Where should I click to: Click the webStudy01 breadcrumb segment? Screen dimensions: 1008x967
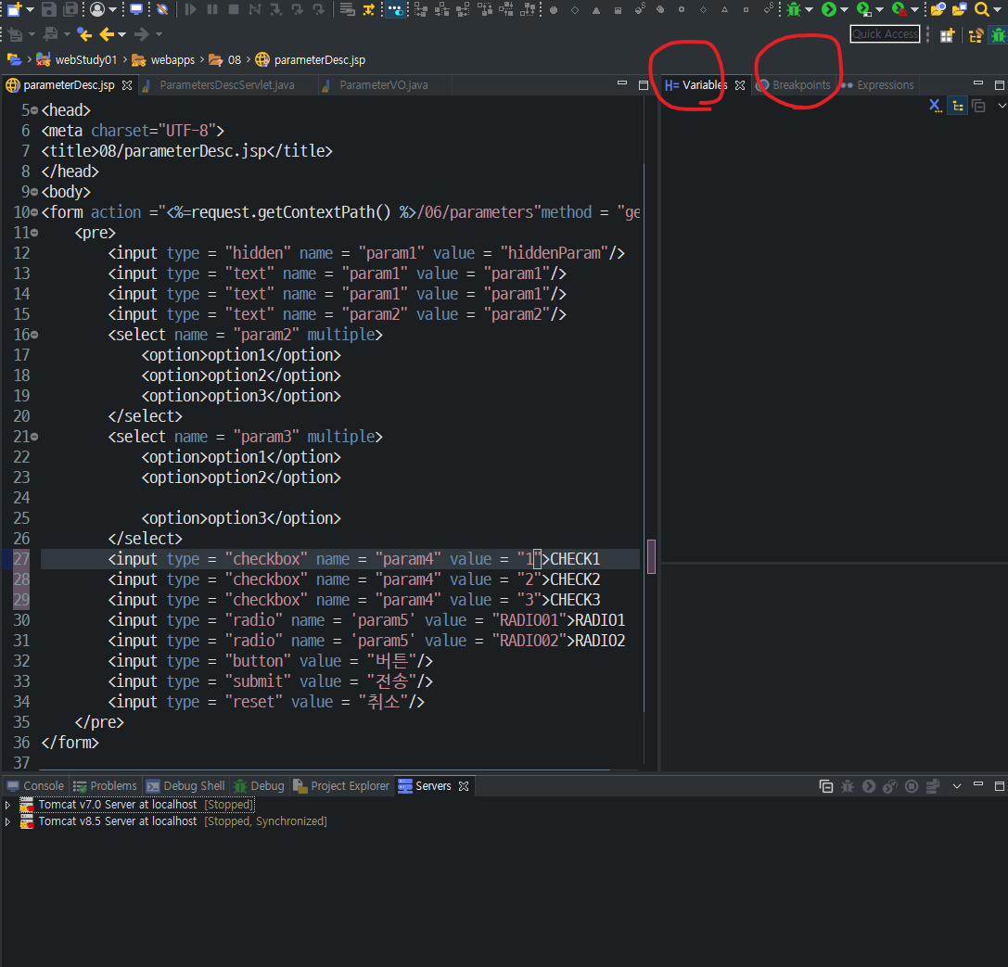(77, 59)
